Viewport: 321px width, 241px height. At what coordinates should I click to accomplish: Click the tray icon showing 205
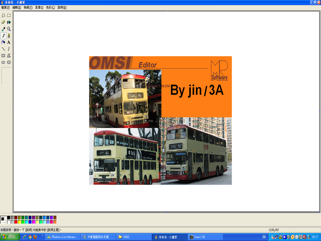click(301, 237)
